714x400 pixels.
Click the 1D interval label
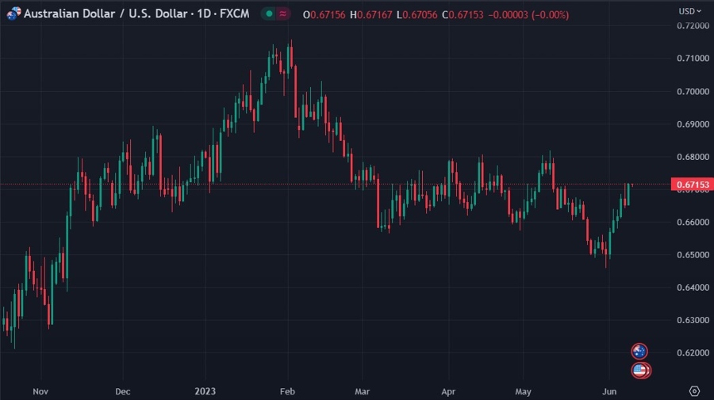pyautogui.click(x=204, y=13)
